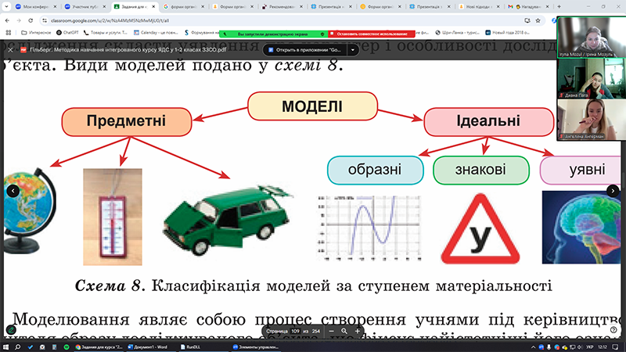This screenshot has width=626, height=352.
Task: Open the 'Товары и услуги' bookmark
Action: pos(106,32)
